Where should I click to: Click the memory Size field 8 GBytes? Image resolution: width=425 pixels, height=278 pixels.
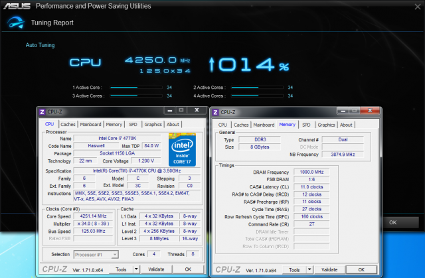point(260,147)
